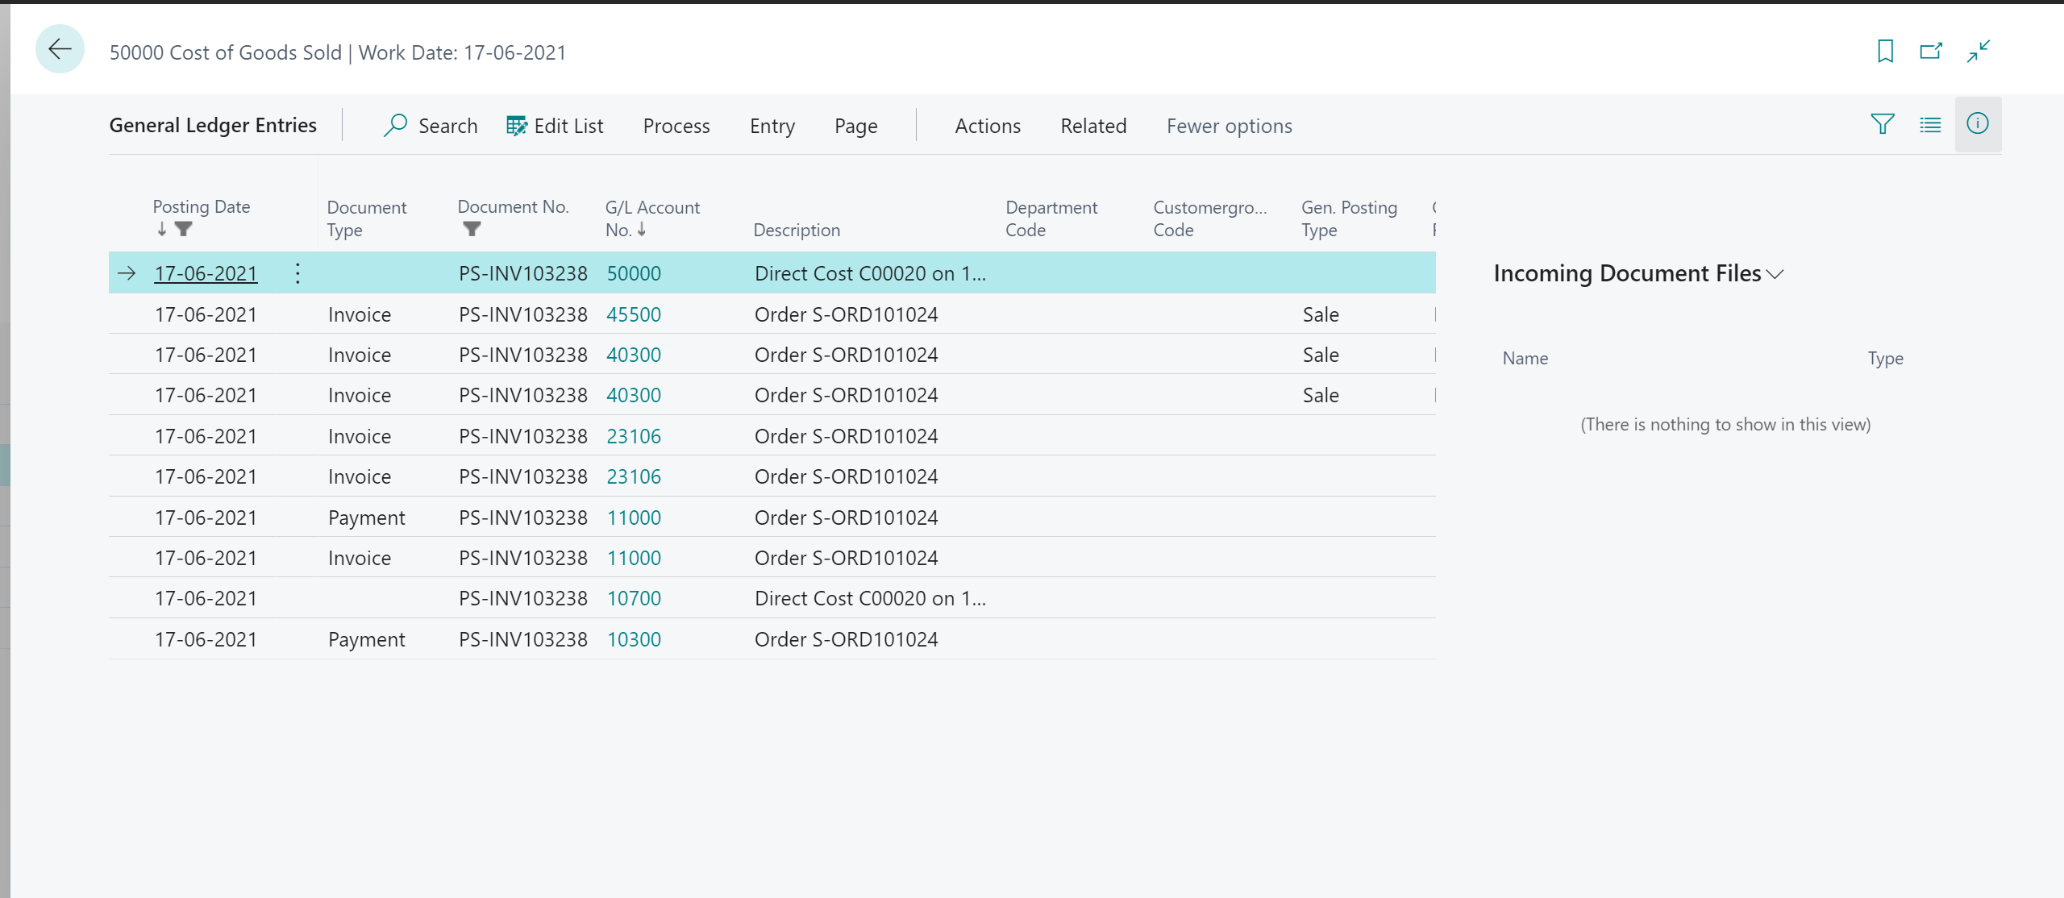Click Edit List action
The image size is (2064, 898).
pos(555,126)
